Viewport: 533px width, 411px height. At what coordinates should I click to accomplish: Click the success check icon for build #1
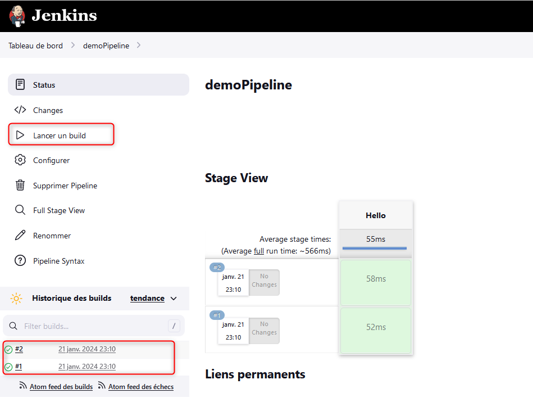pos(8,367)
